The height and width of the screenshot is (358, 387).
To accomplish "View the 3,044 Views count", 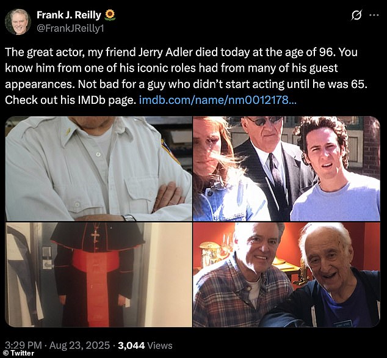I will pos(145,345).
